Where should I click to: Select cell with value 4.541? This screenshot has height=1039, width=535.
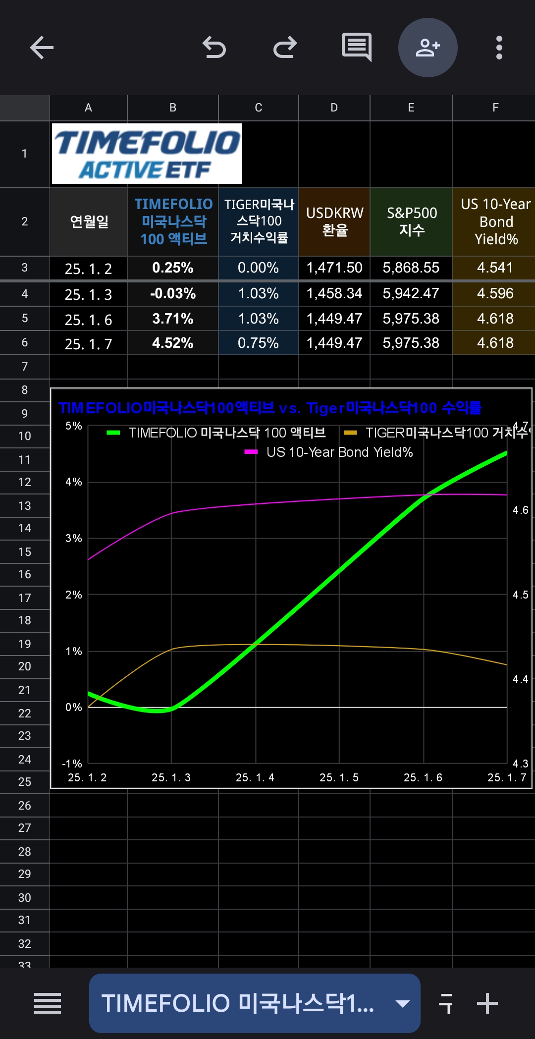coord(494,268)
